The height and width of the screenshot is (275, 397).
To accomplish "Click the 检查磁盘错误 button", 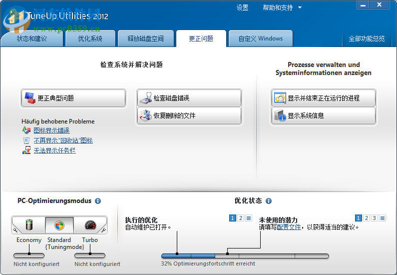I will pos(189,98).
